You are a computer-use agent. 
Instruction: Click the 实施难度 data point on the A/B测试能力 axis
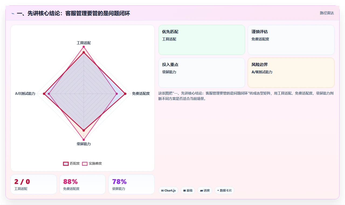(x=49, y=94)
